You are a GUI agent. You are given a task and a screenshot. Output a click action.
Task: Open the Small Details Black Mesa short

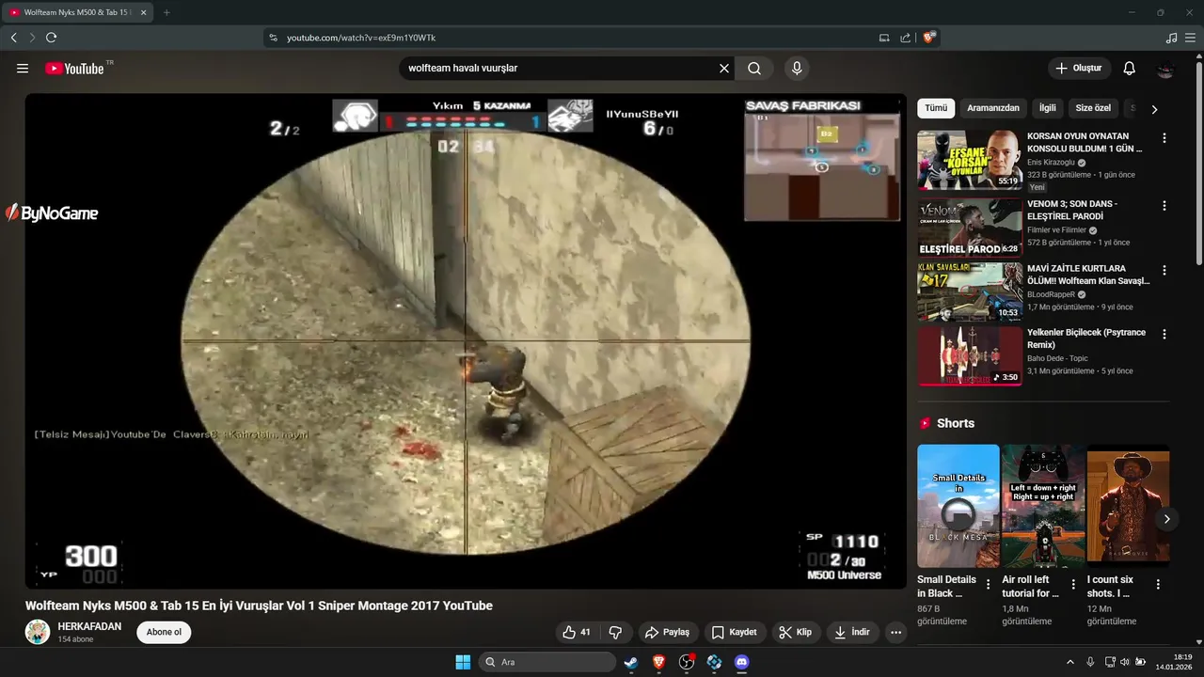(958, 506)
